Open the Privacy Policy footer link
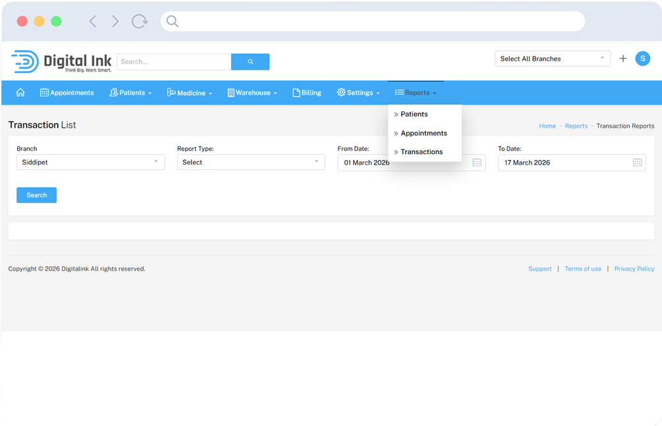The image size is (662, 426). click(634, 269)
